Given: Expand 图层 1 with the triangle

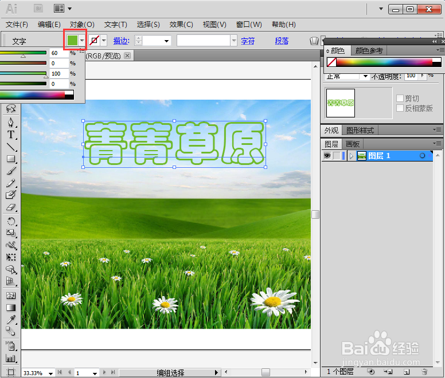Looking at the screenshot, I should (352, 156).
